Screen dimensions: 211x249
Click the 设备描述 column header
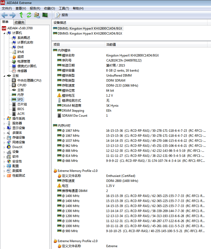click(130, 23)
